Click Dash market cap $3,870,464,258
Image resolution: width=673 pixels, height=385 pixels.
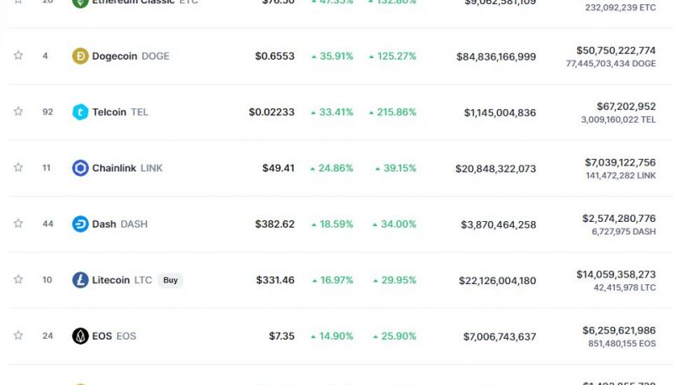tap(498, 224)
